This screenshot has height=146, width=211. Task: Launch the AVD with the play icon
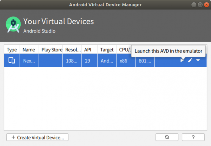[182, 60]
